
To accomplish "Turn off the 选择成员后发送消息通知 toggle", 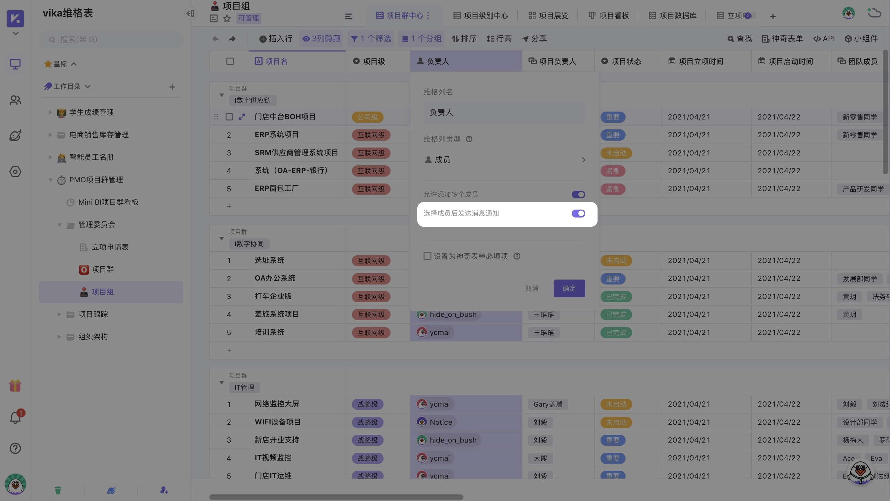I will [578, 214].
